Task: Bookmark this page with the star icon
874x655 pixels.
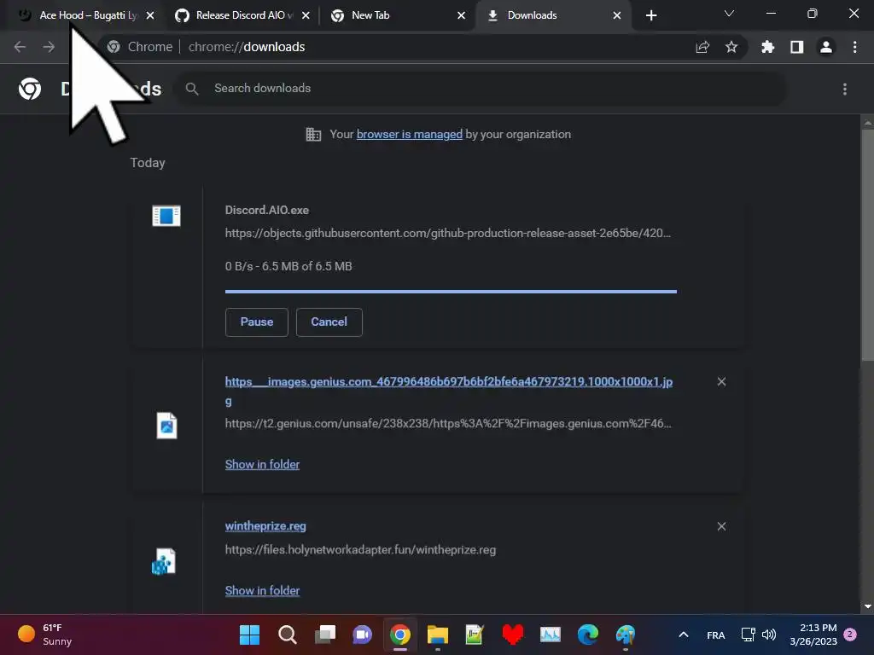Action: [x=731, y=47]
